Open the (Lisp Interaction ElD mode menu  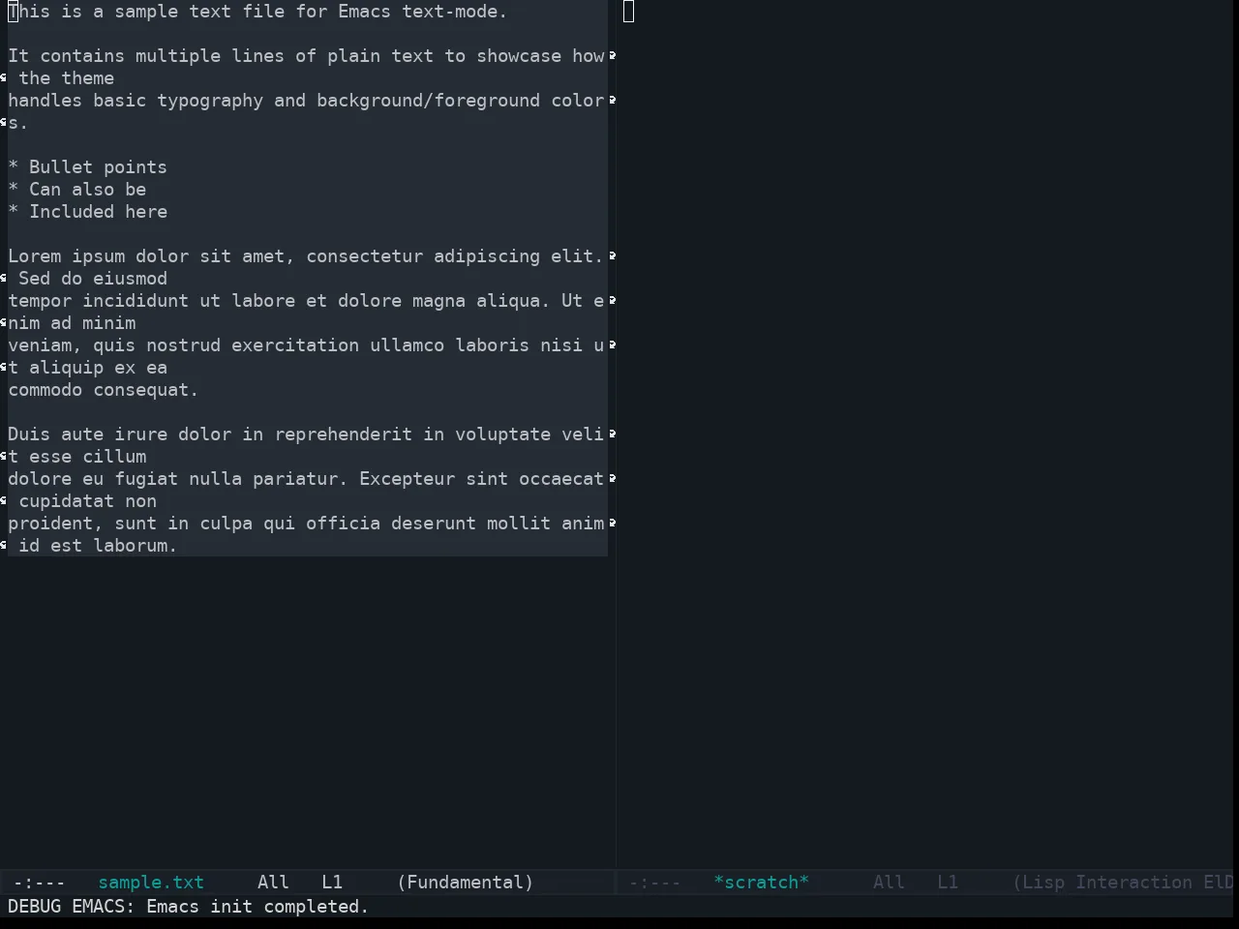tap(1123, 883)
